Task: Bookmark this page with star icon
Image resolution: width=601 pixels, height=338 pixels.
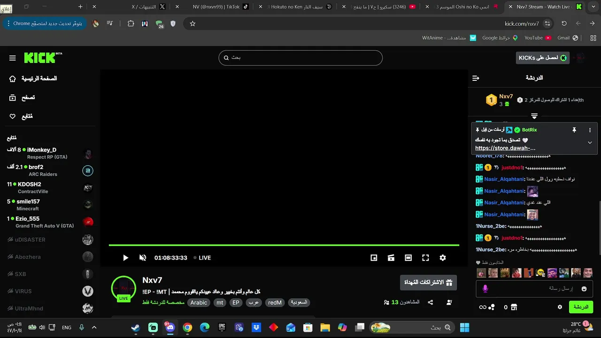Action: 193,23
